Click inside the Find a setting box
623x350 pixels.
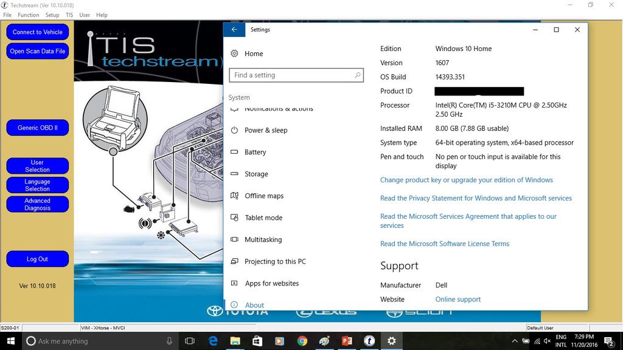[291, 75]
